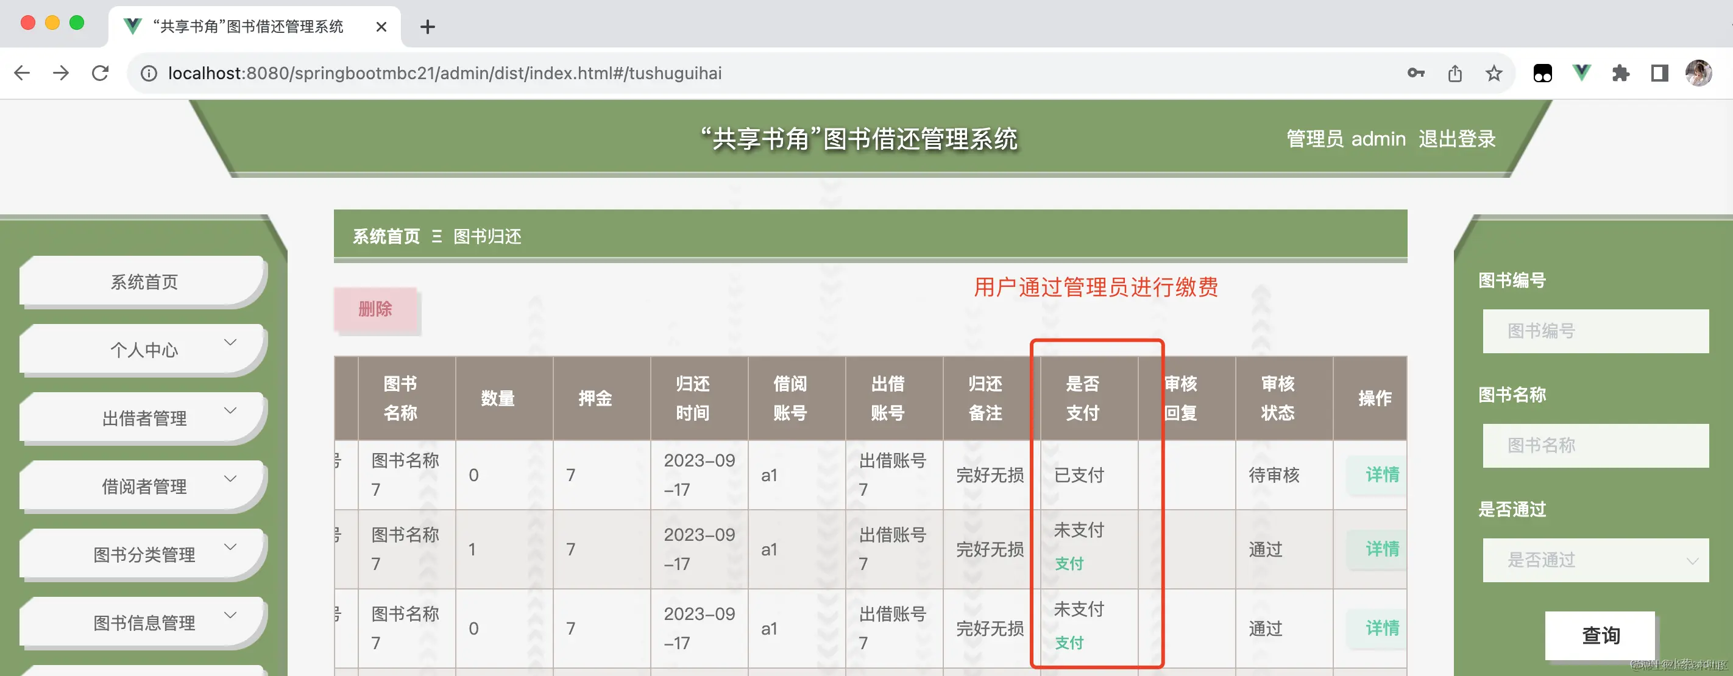Screen dimensions: 1733x676
Task: Click 系统首页 breadcrumb link
Action: (x=386, y=237)
